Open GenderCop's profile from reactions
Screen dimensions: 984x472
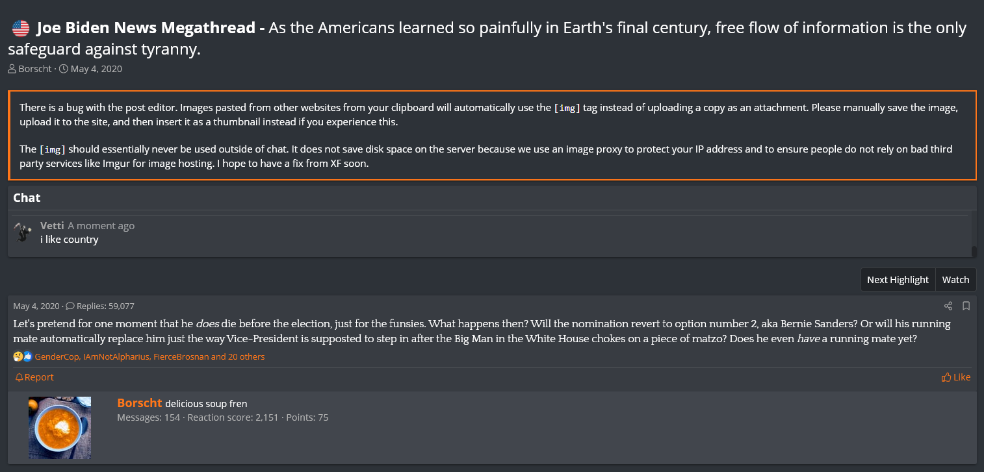tap(57, 356)
